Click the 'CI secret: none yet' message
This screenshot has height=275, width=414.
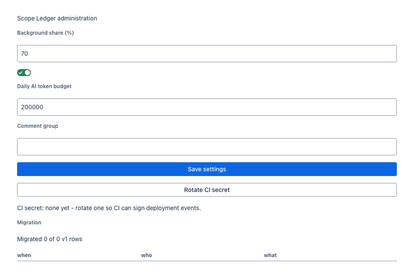pos(109,208)
